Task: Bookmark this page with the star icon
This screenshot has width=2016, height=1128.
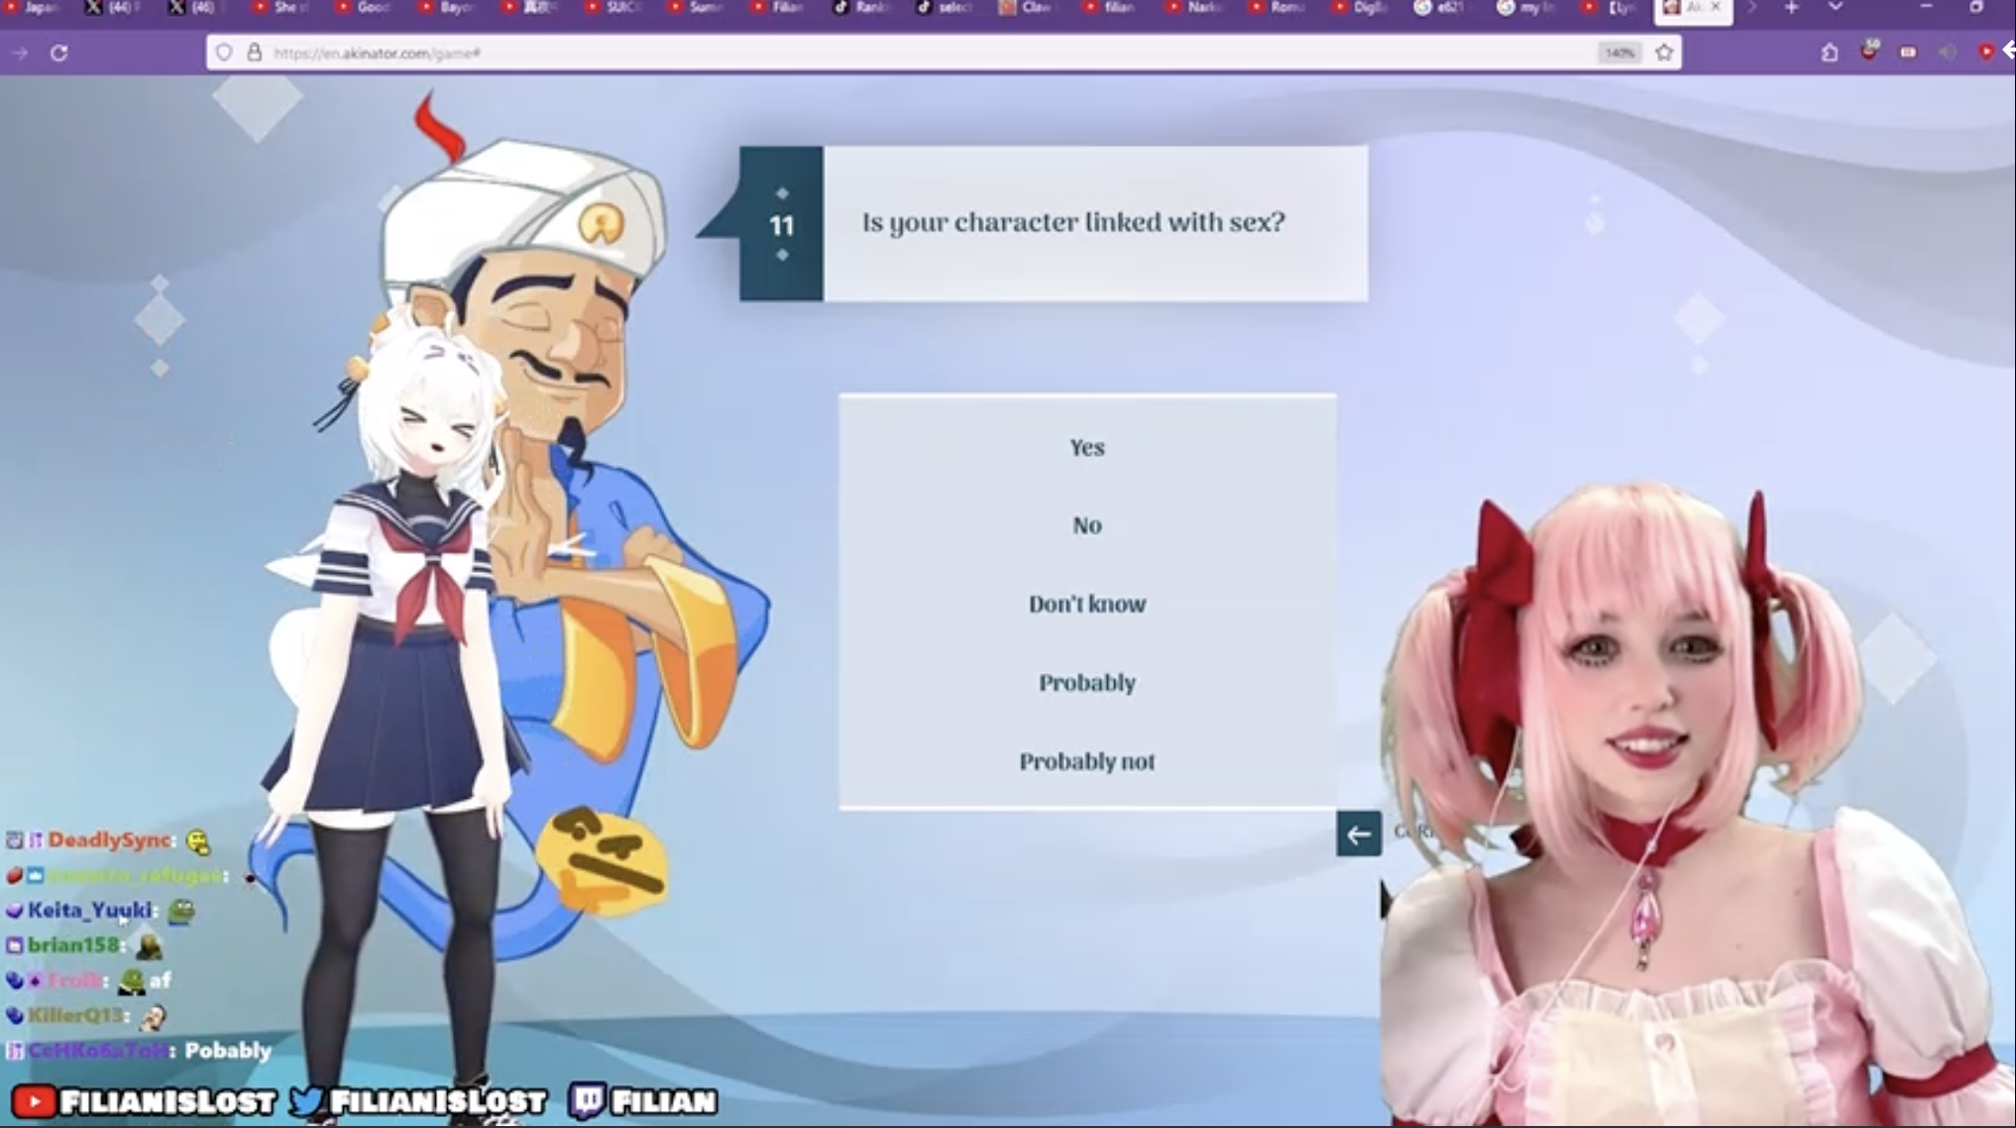Action: (x=1664, y=53)
